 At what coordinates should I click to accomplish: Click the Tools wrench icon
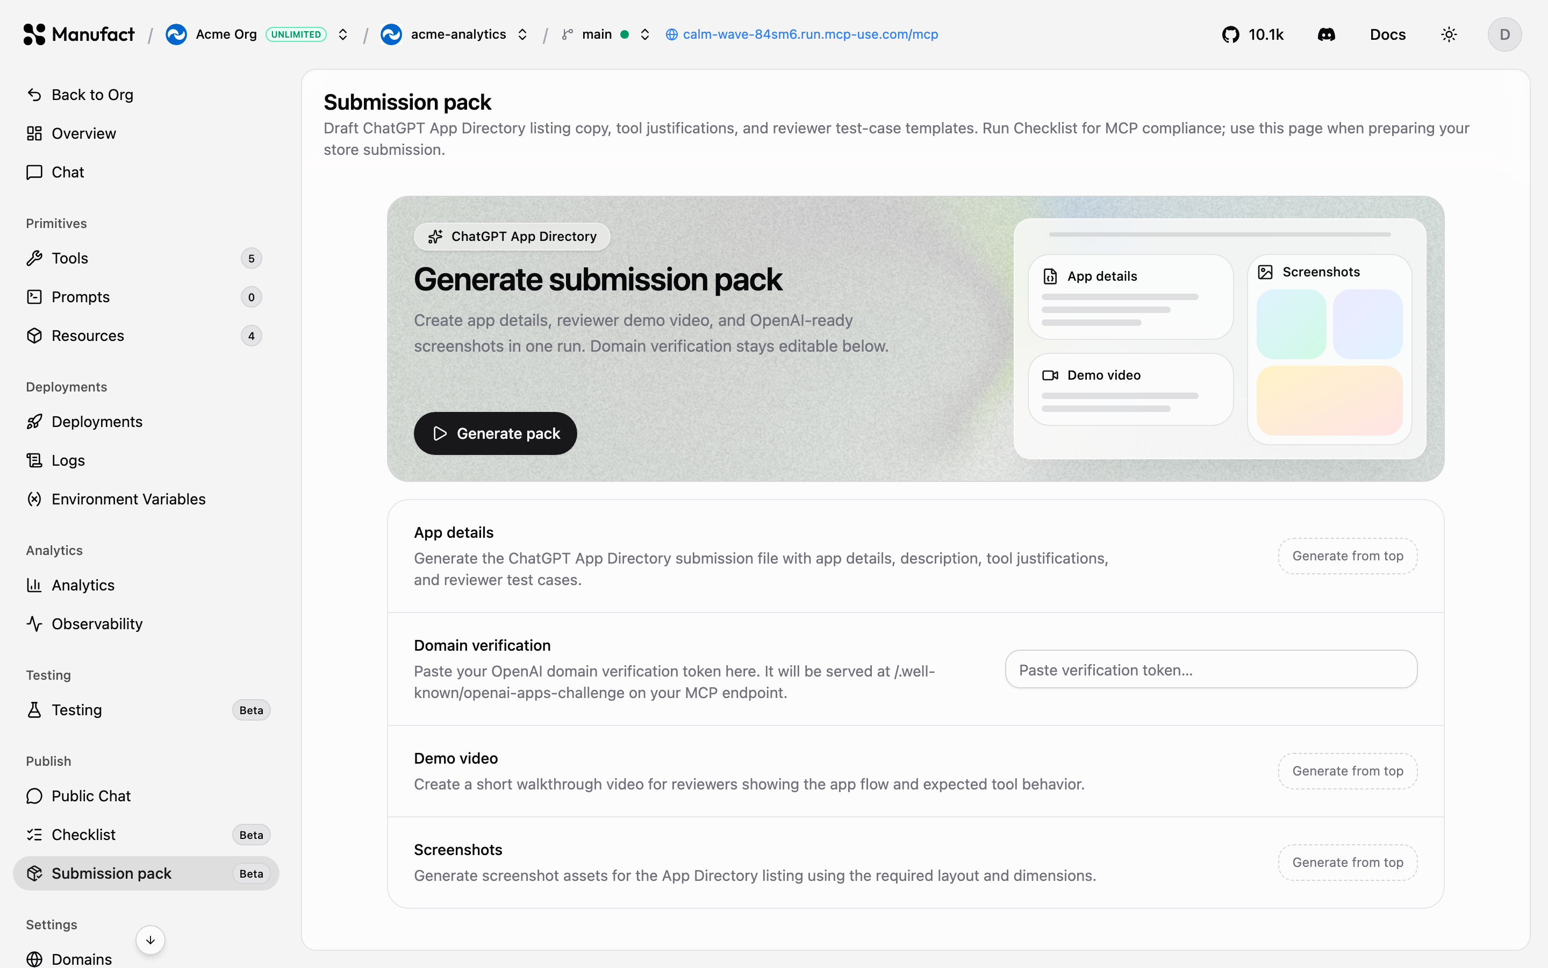click(34, 258)
